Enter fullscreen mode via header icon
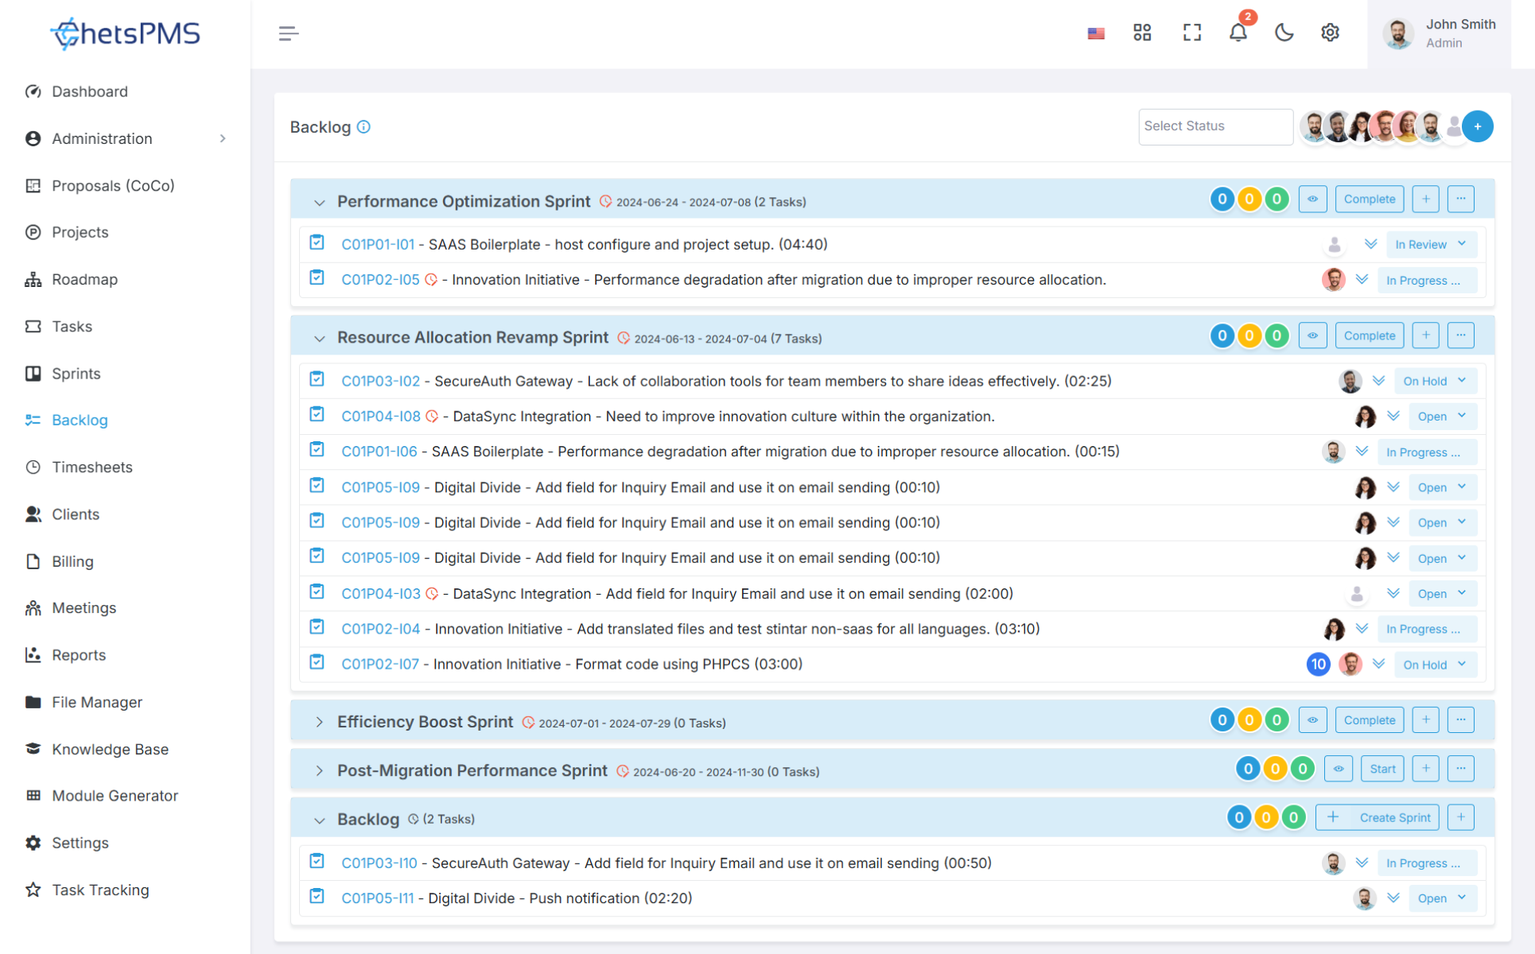This screenshot has height=954, width=1535. pos(1191,33)
